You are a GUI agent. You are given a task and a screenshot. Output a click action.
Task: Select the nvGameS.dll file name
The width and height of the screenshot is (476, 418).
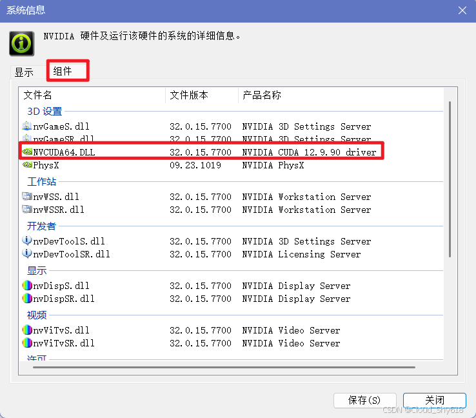point(61,126)
